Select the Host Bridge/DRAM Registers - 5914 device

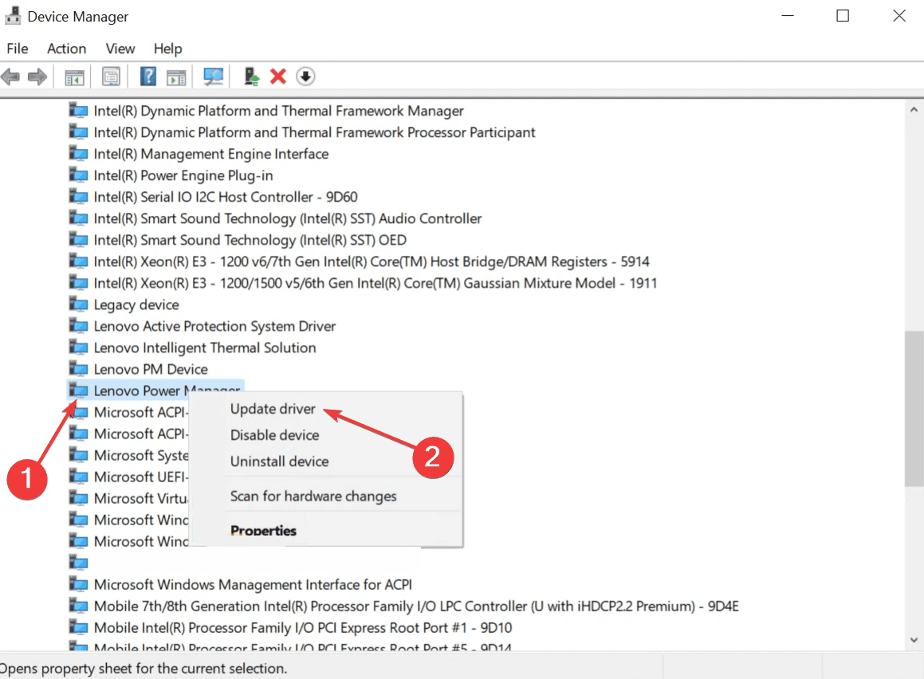point(372,261)
